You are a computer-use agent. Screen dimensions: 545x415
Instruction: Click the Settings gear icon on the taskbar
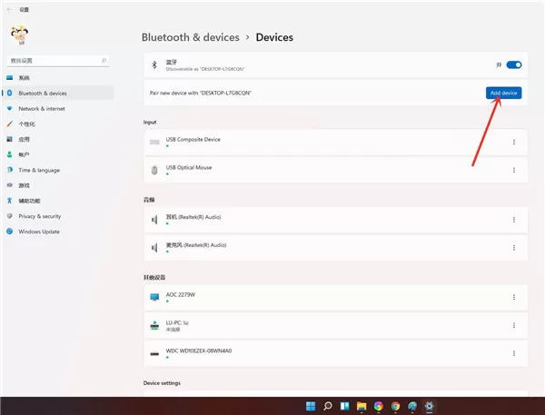coord(430,406)
